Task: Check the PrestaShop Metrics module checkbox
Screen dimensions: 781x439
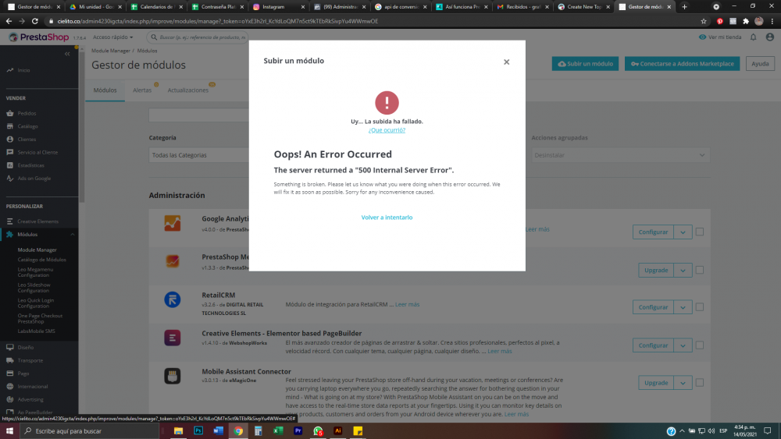Action: click(x=699, y=270)
